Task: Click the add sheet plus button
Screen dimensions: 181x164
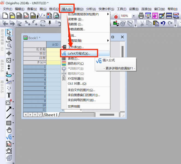Action: (x=35, y=115)
